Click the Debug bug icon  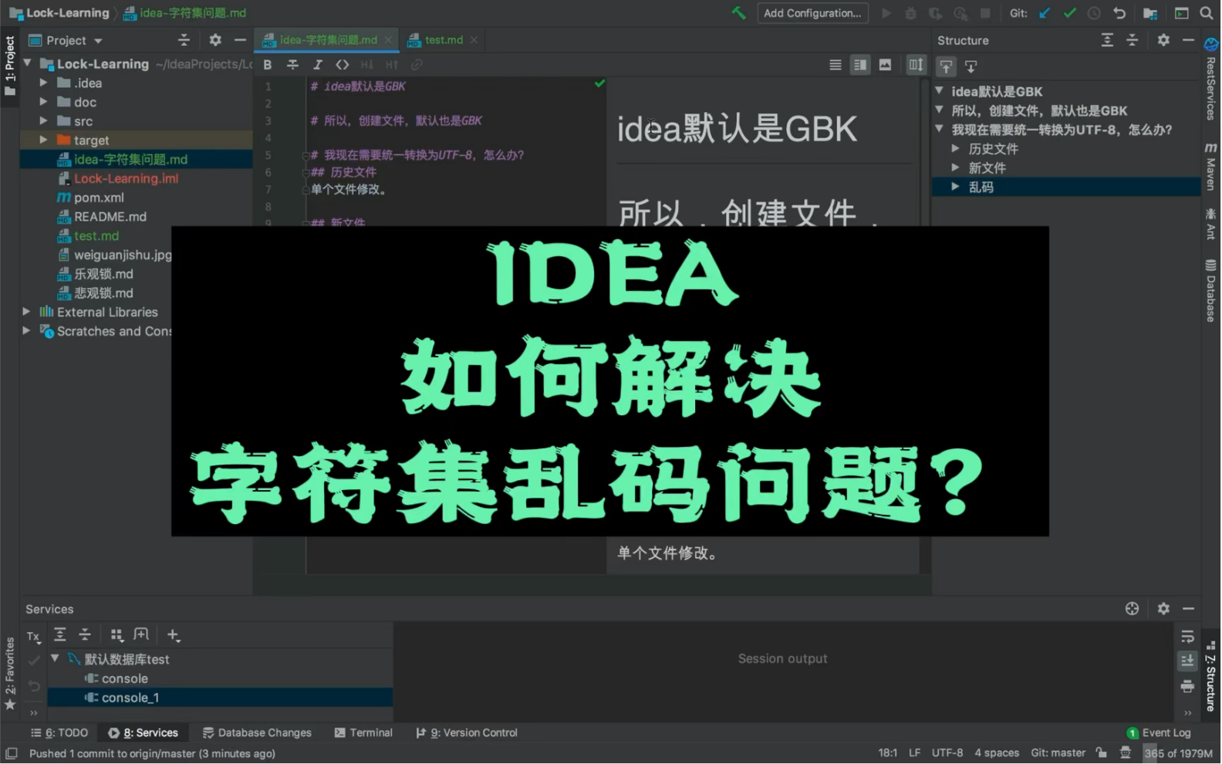910,13
